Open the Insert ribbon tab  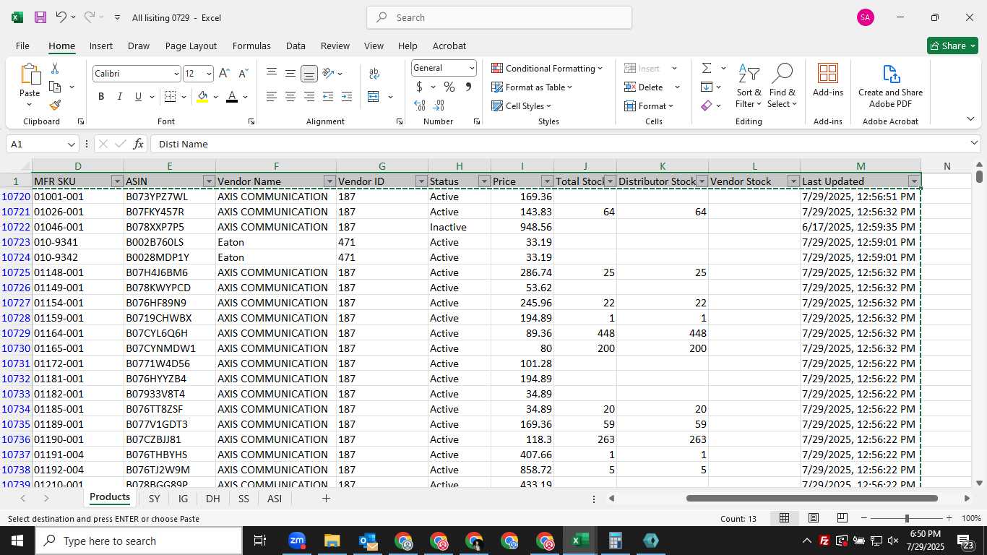pyautogui.click(x=101, y=46)
